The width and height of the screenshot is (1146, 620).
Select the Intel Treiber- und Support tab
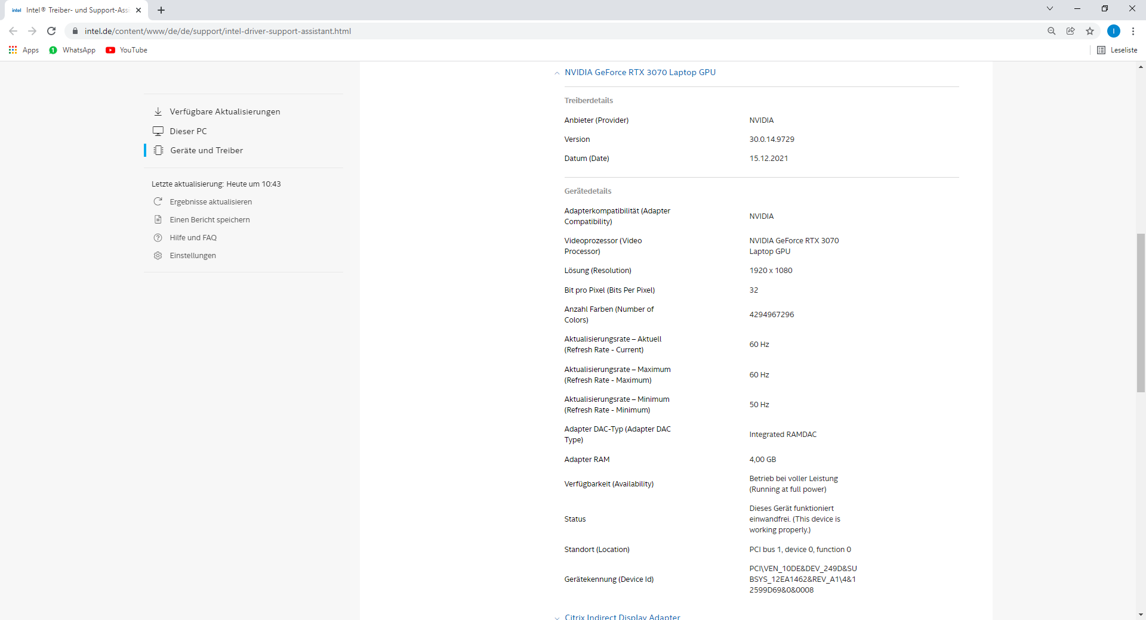tap(76, 10)
